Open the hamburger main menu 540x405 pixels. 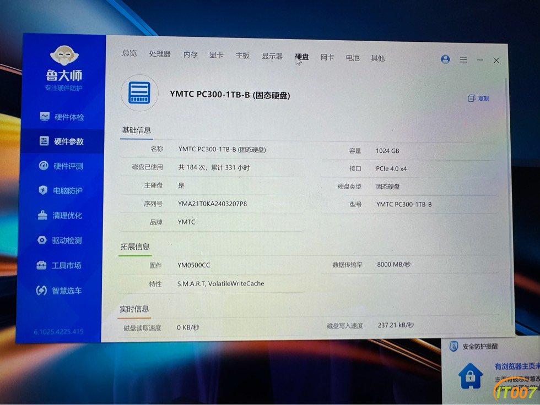(x=463, y=60)
